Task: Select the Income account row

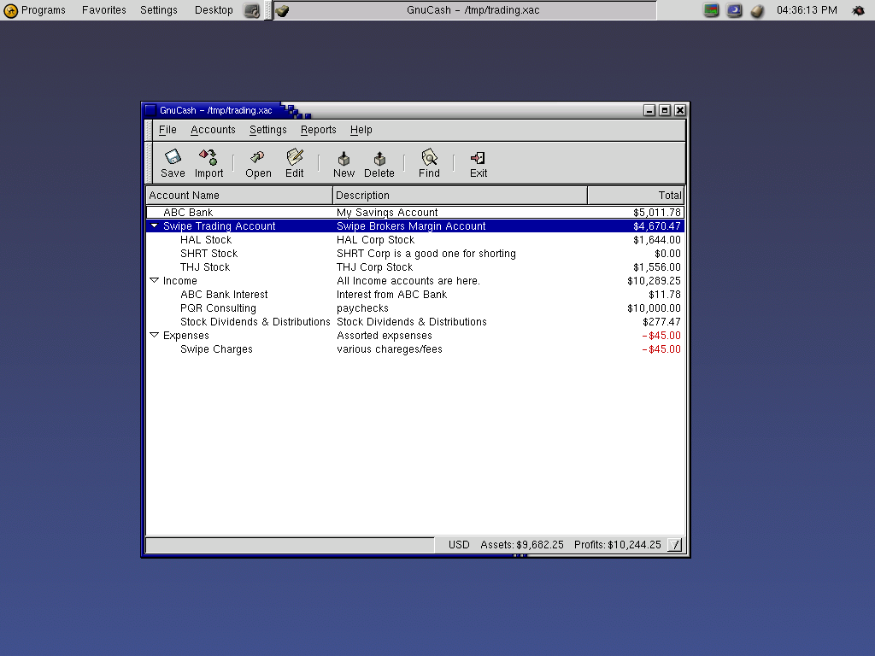Action: [x=415, y=280]
